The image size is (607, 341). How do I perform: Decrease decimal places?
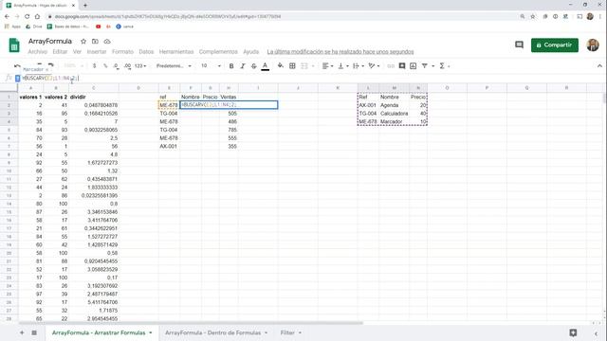(x=116, y=66)
